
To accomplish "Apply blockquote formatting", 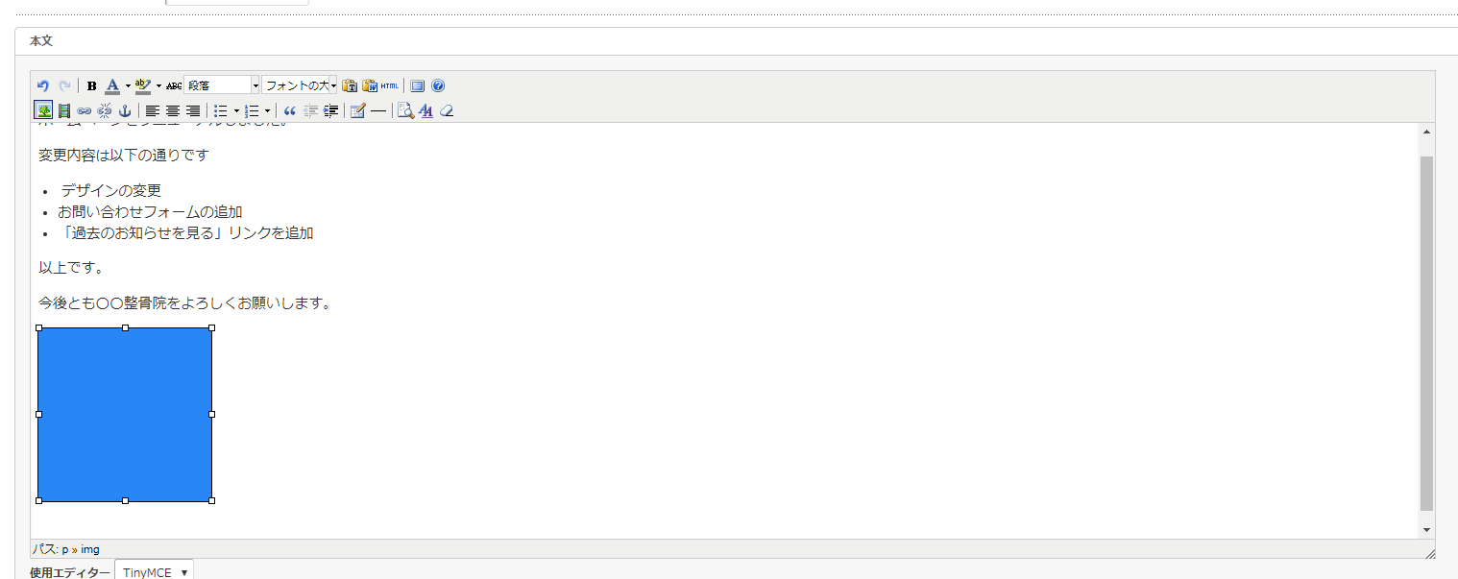I will [x=290, y=110].
